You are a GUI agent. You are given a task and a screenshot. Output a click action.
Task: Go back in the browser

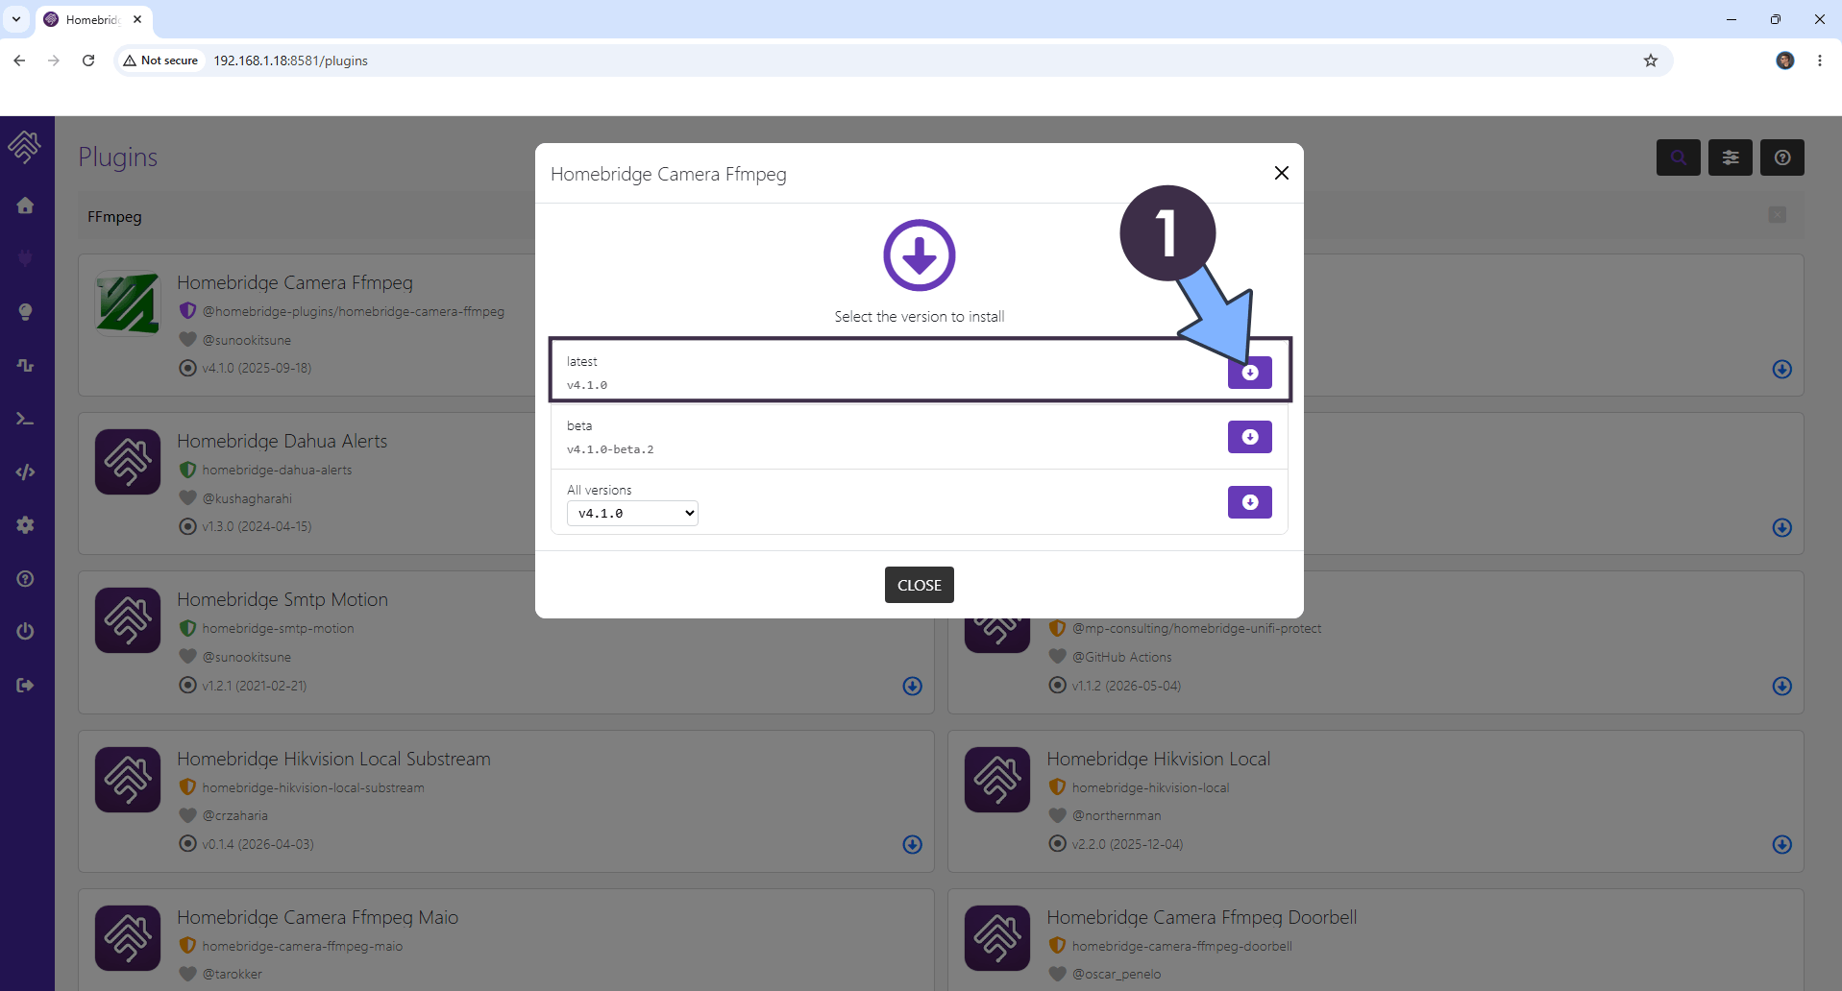pos(19,60)
